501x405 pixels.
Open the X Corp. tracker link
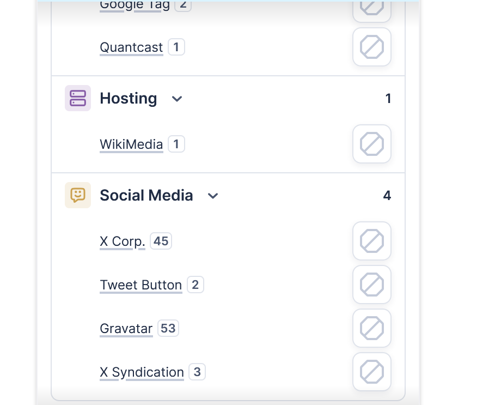pos(123,241)
